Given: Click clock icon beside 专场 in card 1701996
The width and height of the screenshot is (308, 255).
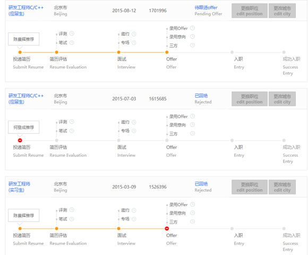Looking at the screenshot, I should tap(134, 42).
